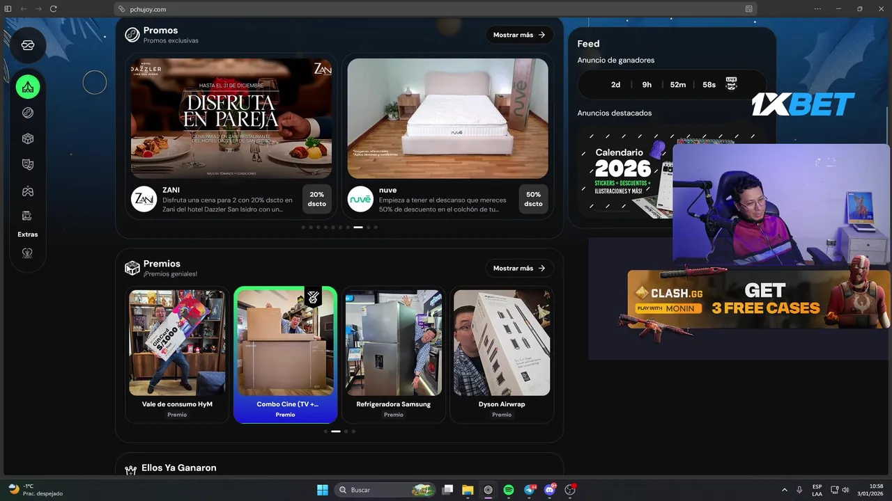Open the box prizes sidebar icon
Image resolution: width=892 pixels, height=501 pixels.
coord(28,138)
